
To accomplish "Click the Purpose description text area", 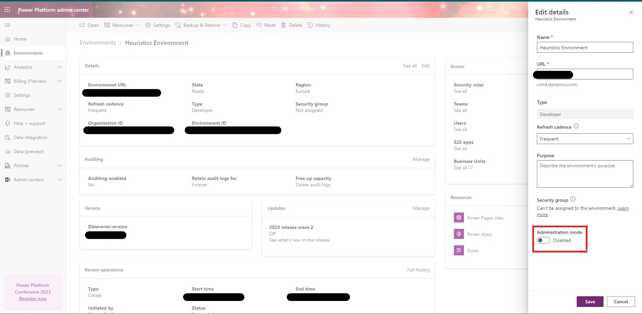I will [585, 174].
